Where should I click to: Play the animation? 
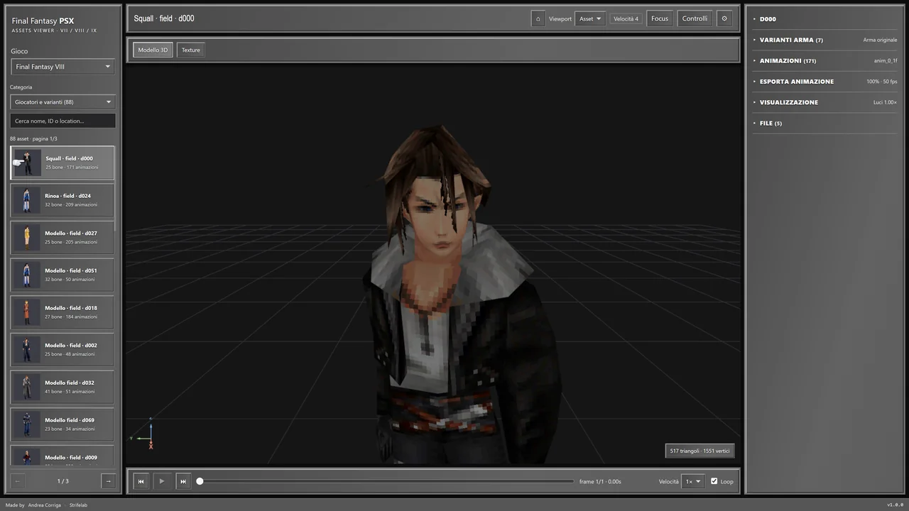click(x=161, y=481)
